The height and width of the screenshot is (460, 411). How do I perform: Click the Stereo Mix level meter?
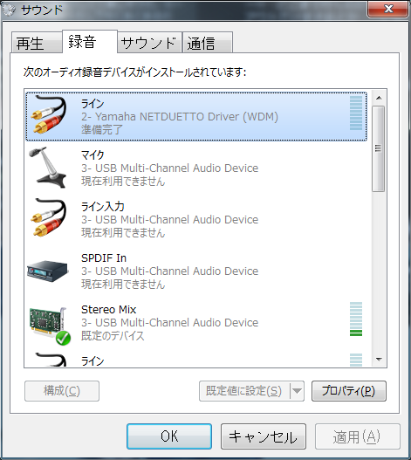356,319
